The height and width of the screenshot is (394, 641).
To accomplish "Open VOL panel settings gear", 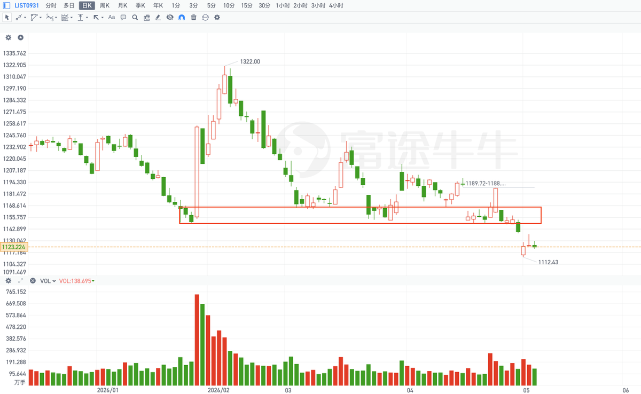I will coord(8,280).
